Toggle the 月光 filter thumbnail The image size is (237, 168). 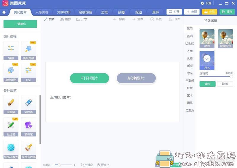(x=207, y=61)
